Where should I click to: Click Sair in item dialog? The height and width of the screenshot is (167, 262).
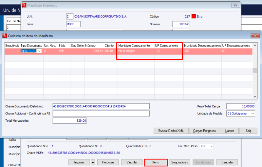[x=248, y=131]
